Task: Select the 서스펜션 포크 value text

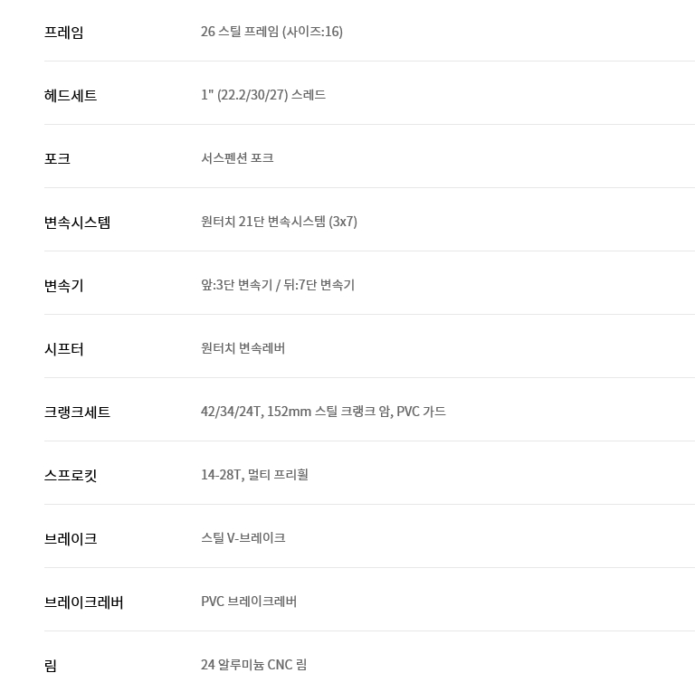Action: pyautogui.click(x=237, y=158)
